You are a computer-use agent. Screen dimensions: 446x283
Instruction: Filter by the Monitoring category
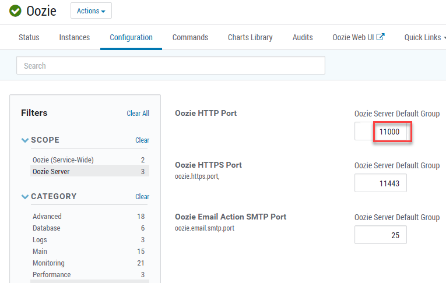pyautogui.click(x=48, y=263)
